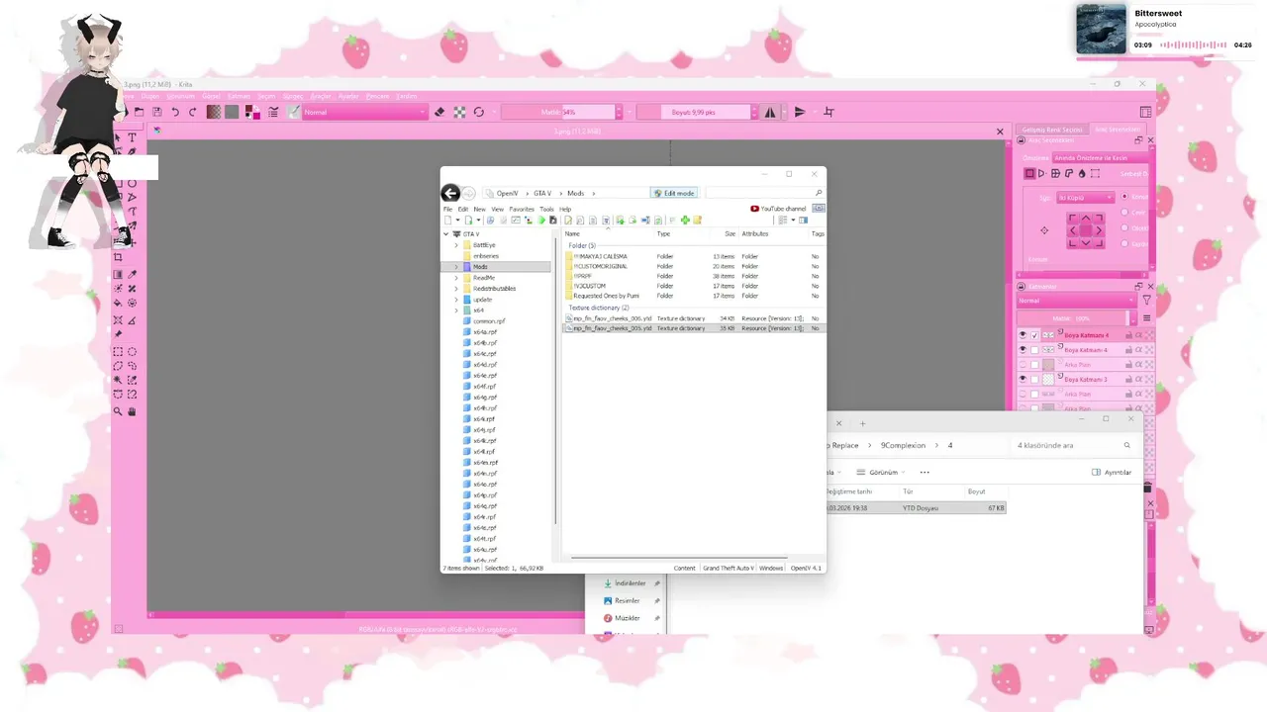This screenshot has height=712, width=1267.
Task: Open the View menu in OpenIV
Action: coord(498,210)
